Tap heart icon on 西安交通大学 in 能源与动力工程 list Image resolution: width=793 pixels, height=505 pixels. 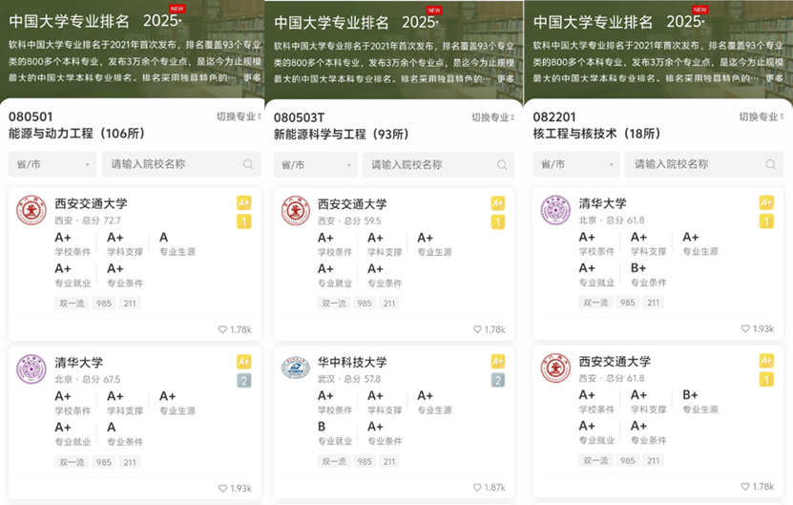[x=222, y=329]
